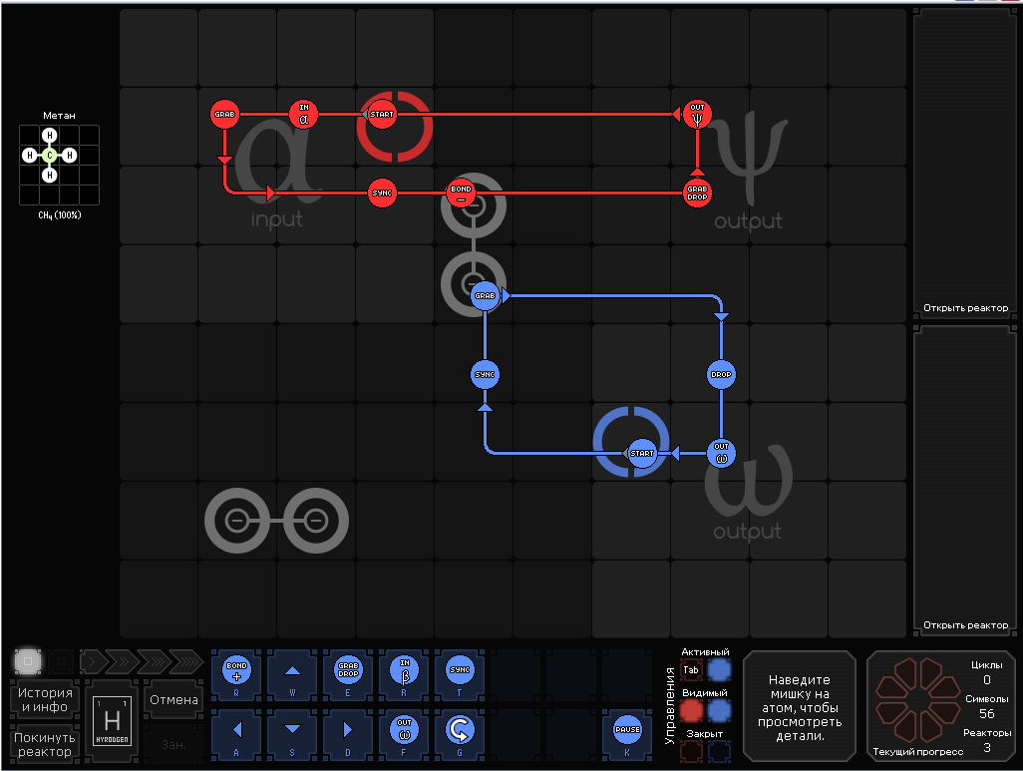Select the Bond+ instruction in the palette
This screenshot has height=771, width=1023.
coord(236,670)
